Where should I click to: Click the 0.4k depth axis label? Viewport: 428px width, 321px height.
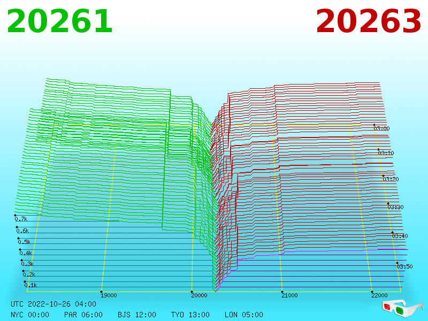pyautogui.click(x=26, y=253)
